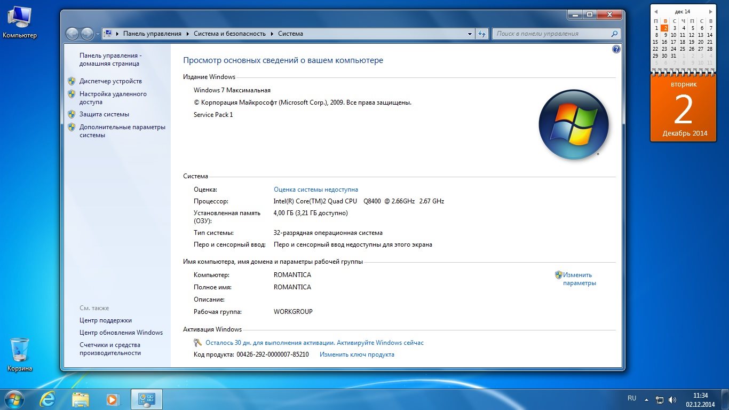
Task: Open the network tray icon
Action: tap(660, 399)
